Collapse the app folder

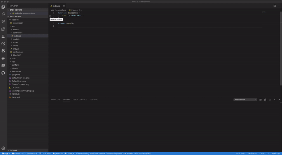point(28,26)
